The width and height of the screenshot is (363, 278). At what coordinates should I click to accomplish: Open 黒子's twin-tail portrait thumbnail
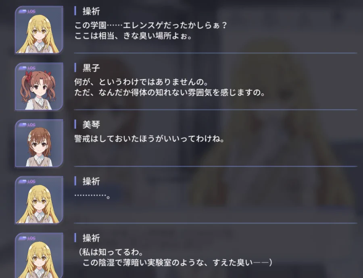tap(39, 87)
